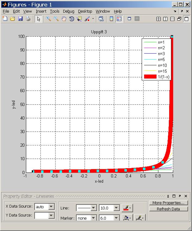This screenshot has width=192, height=231.
Task: Click the Hide Plot Tools icon
Action: (x=129, y=19)
